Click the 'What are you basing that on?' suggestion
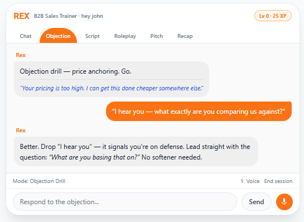This screenshot has height=222, width=304. pyautogui.click(x=94, y=157)
